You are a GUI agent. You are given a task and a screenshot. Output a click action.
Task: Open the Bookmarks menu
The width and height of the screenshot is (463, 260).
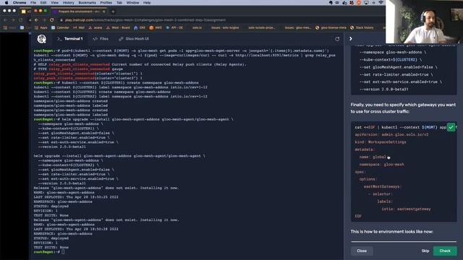87,3
